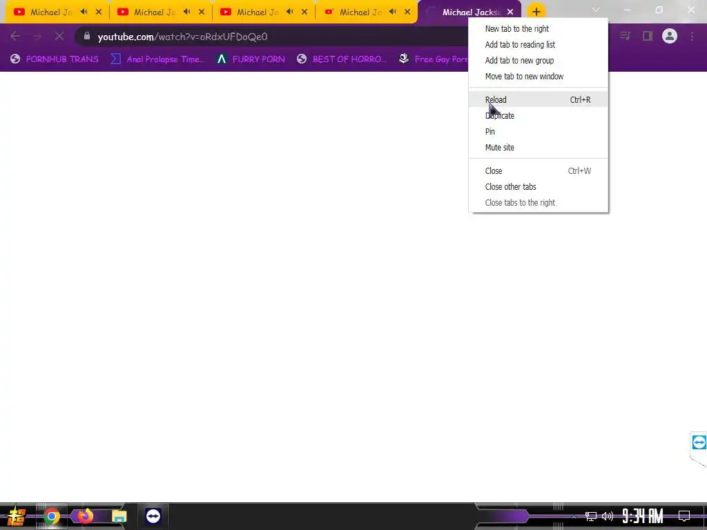Go forward using the forward arrow
Viewport: 707px width, 530px height.
point(37,36)
